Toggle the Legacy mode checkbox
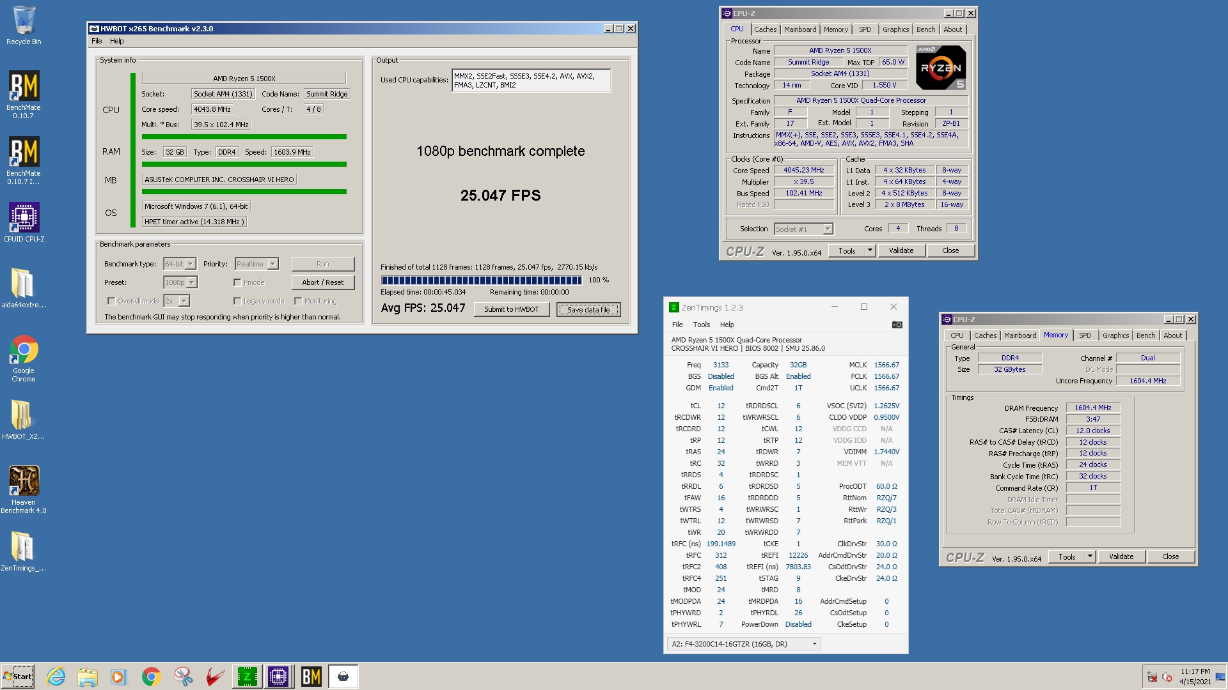The width and height of the screenshot is (1228, 690). (237, 301)
